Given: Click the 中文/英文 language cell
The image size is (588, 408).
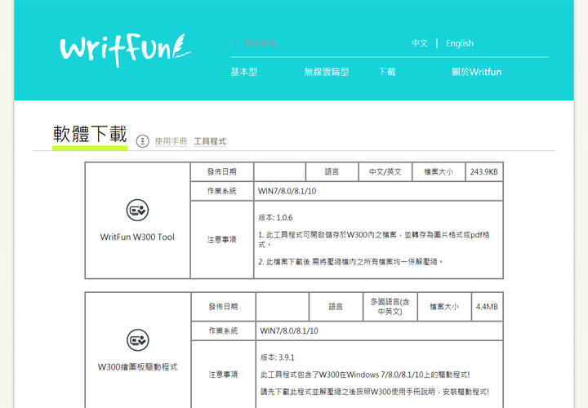Looking at the screenshot, I should (x=385, y=172).
